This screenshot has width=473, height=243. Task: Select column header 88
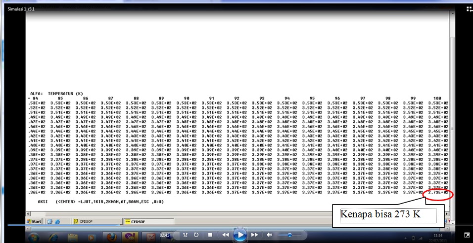tap(136, 98)
